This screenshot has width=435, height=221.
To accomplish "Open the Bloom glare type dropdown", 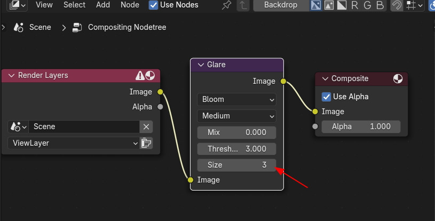I will [x=236, y=99].
